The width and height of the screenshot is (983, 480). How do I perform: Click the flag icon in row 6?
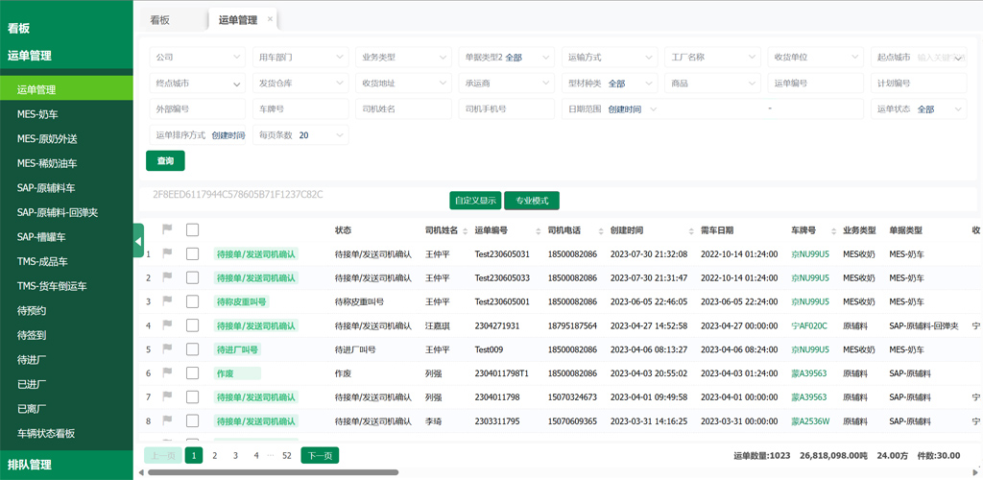click(x=167, y=372)
